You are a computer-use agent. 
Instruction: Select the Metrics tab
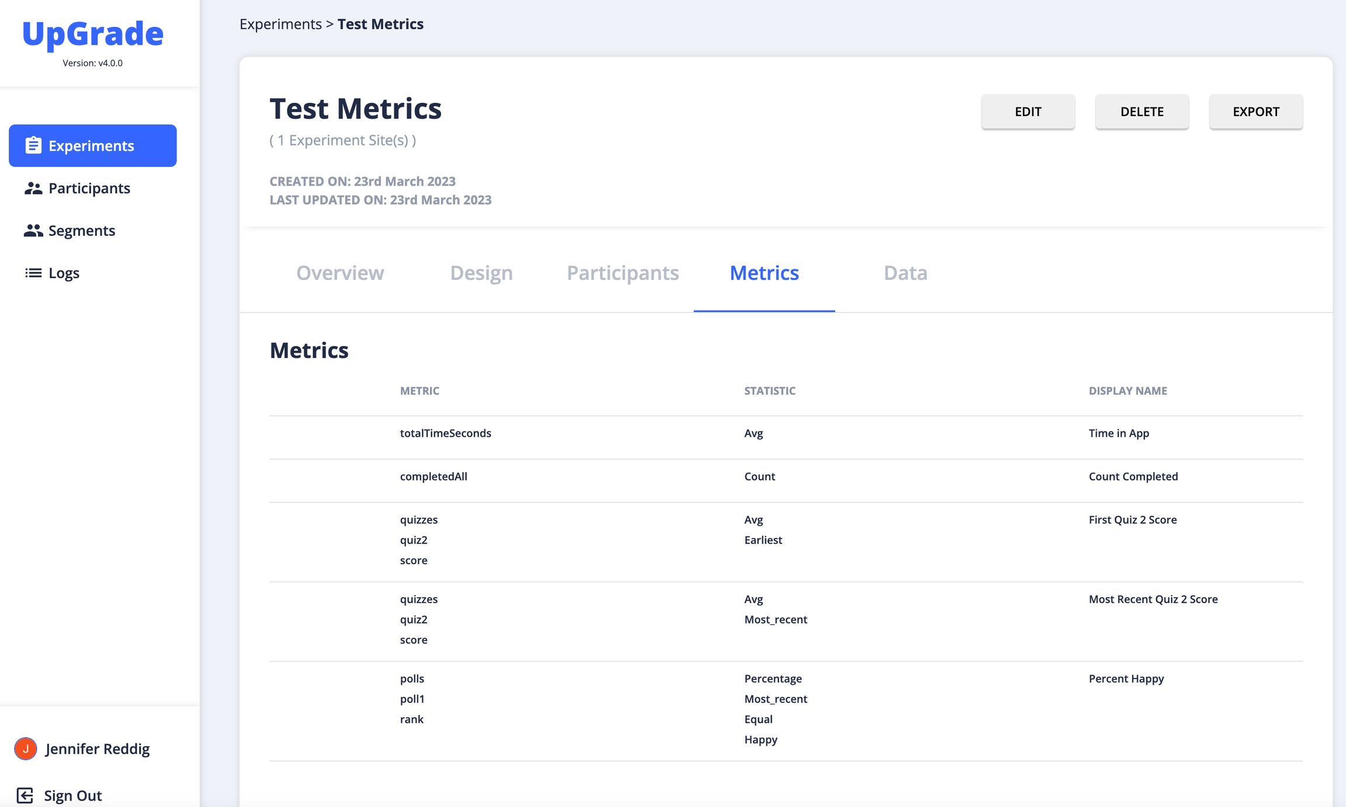point(764,273)
